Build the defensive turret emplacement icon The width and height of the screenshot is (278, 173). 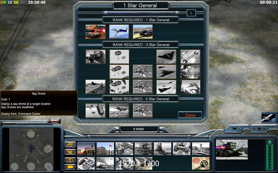click(x=143, y=149)
